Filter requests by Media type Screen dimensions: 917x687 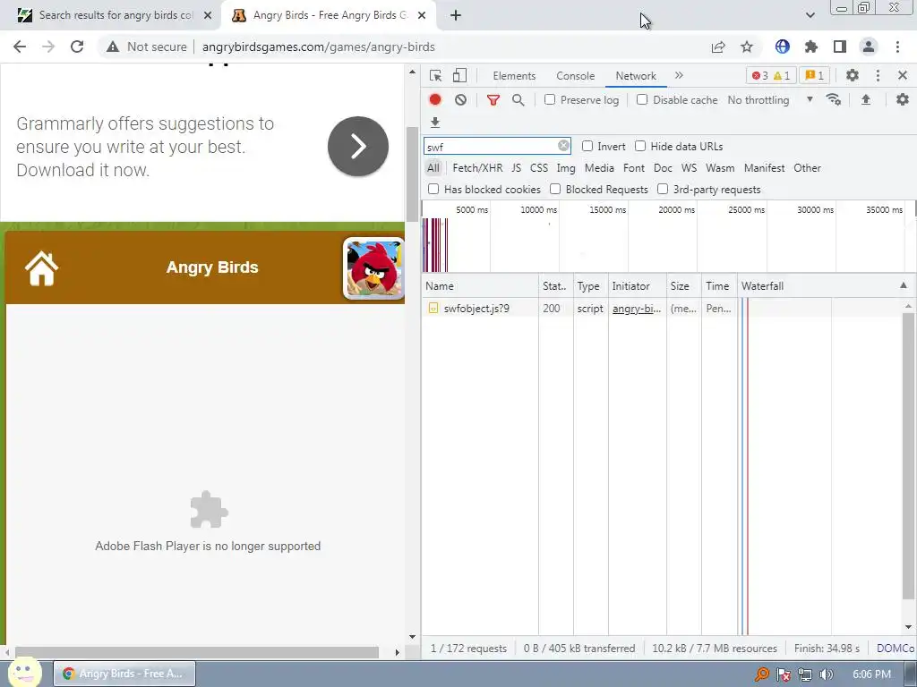[x=599, y=168]
